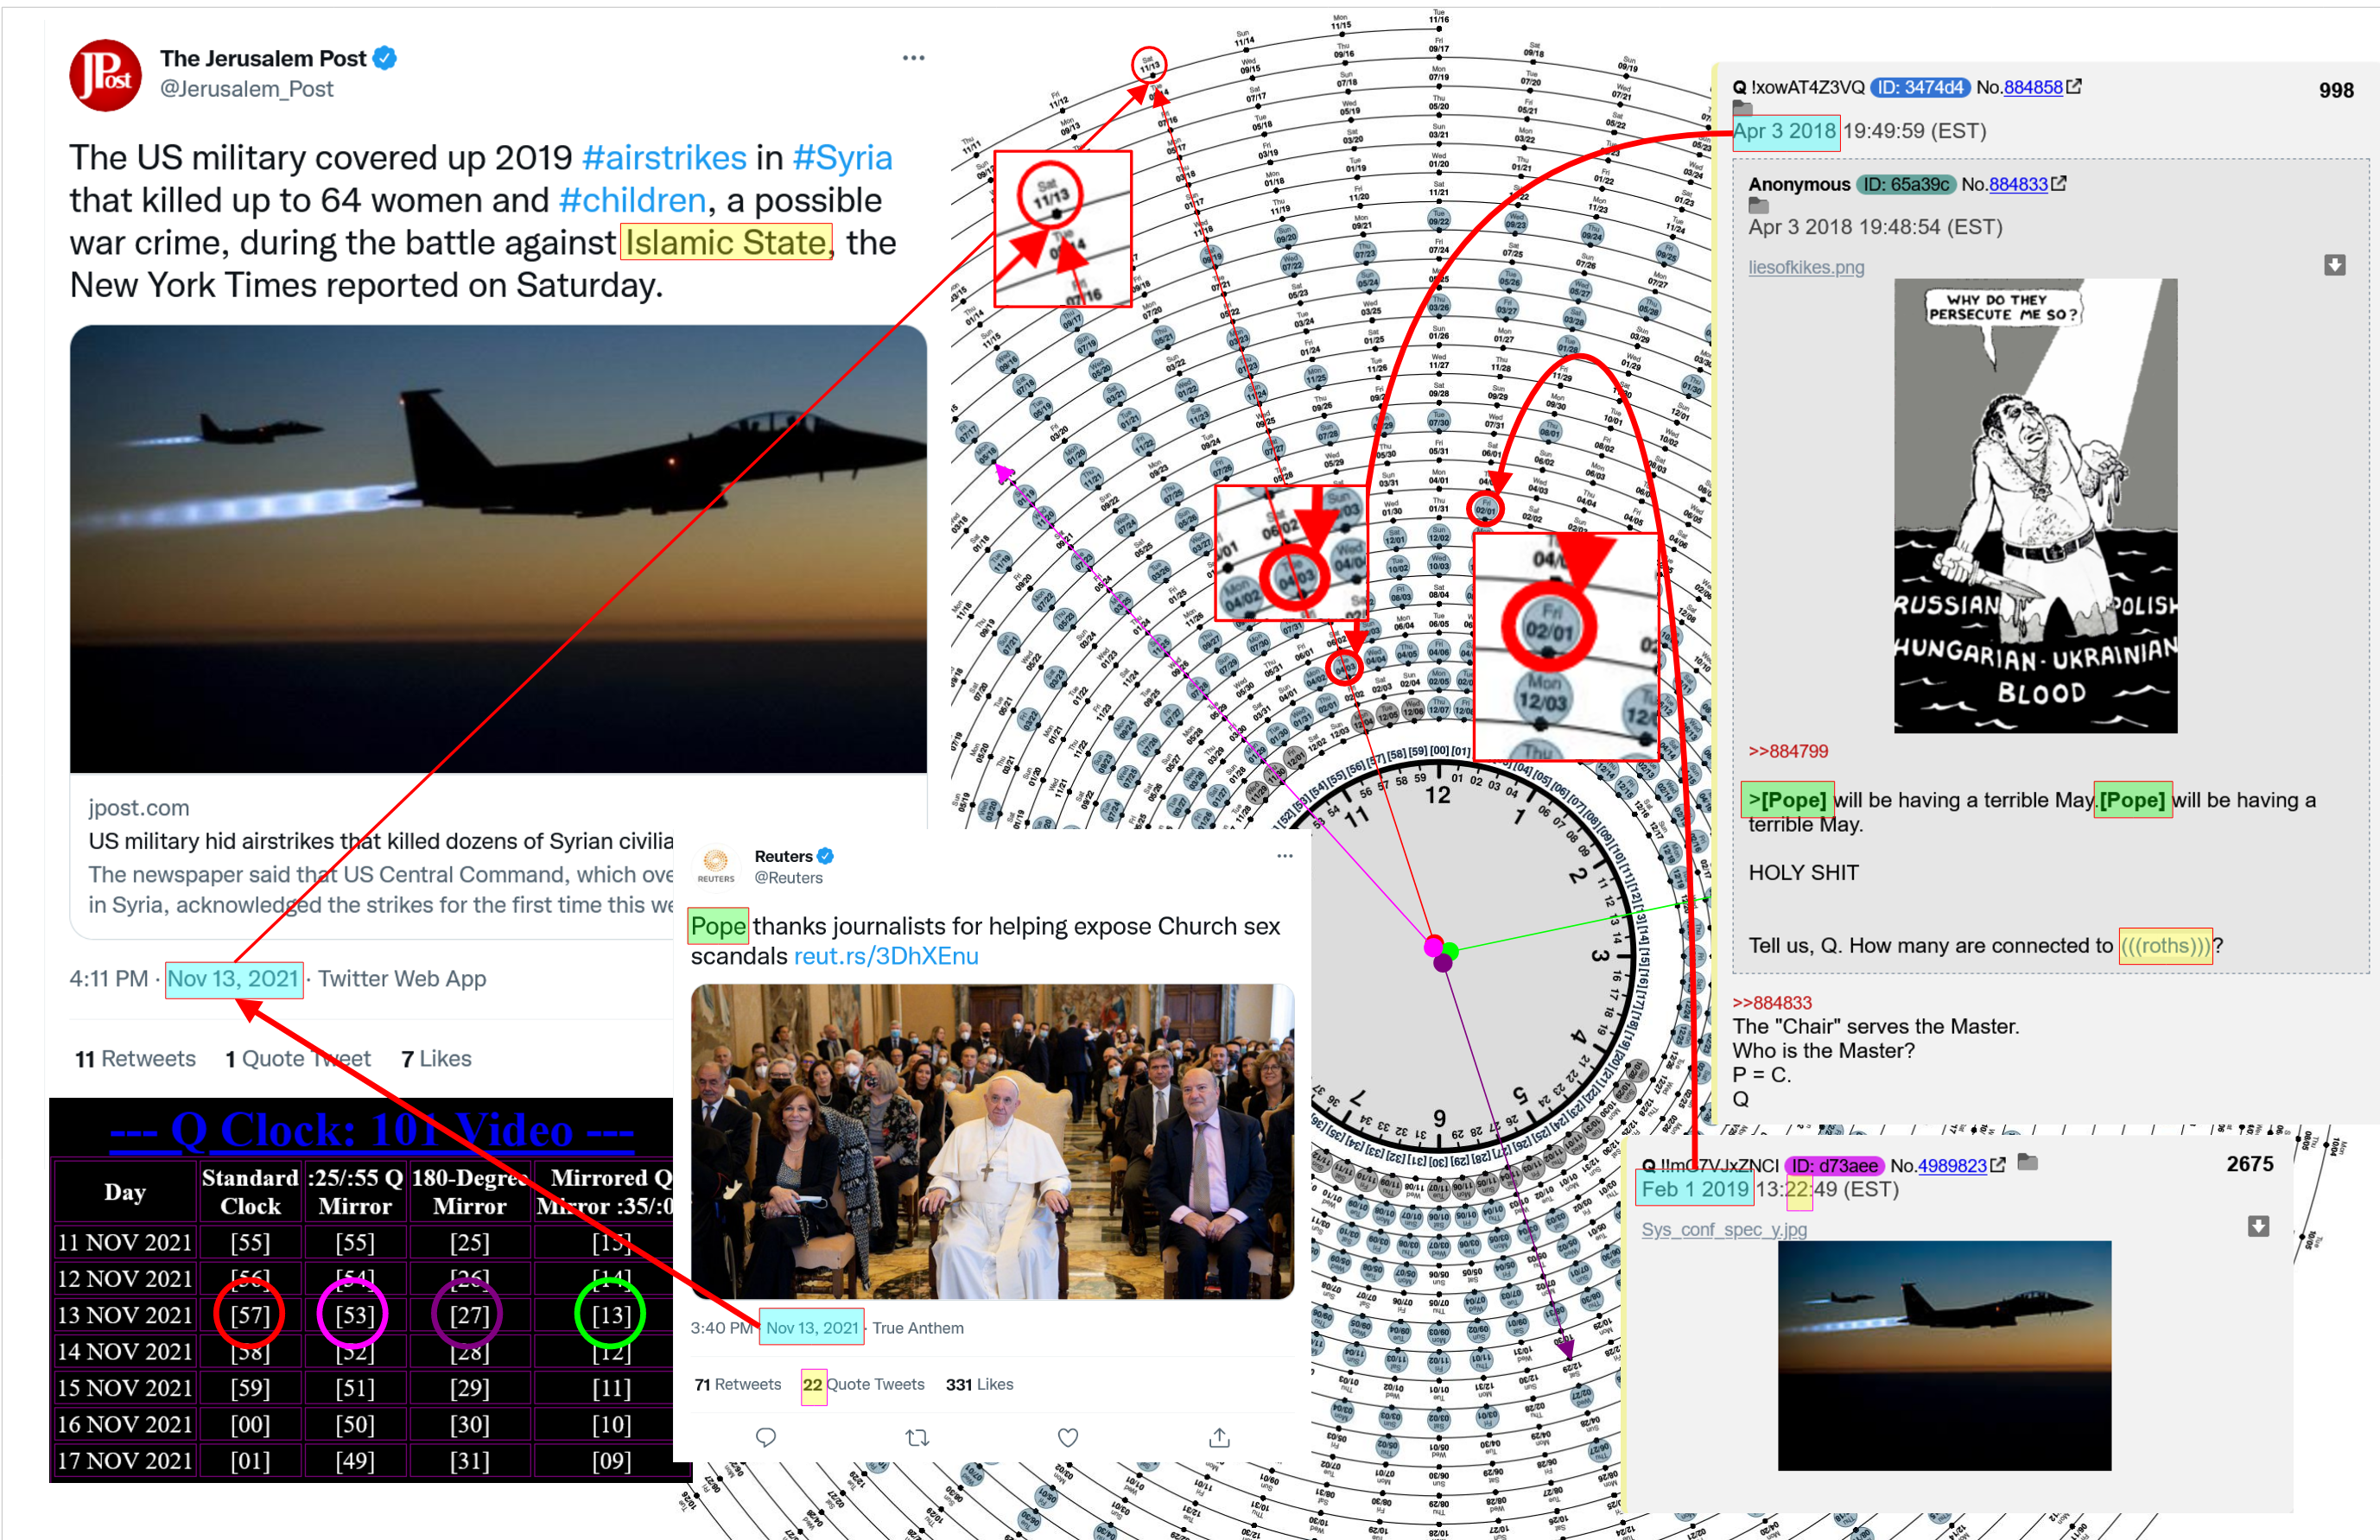
Task: Click folder icon under Q !xowAT4Z3VQ header
Action: (1743, 107)
